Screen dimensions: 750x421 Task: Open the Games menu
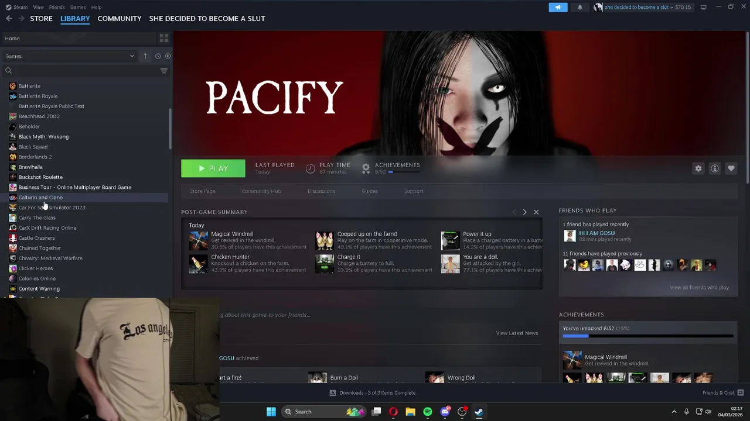(x=78, y=7)
